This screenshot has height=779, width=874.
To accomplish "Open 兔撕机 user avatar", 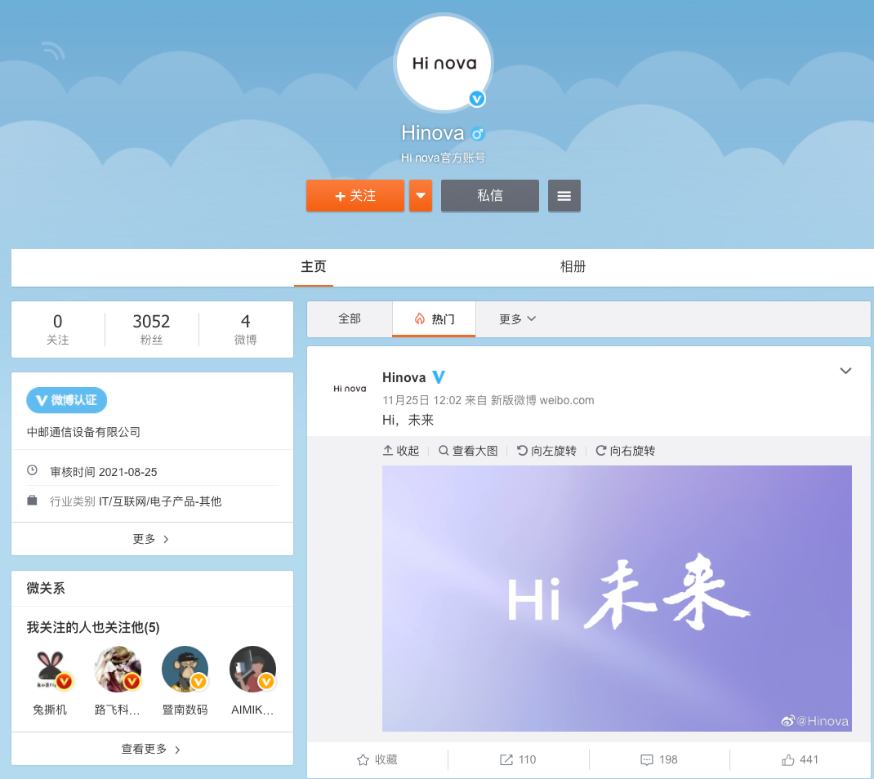I will click(x=50, y=670).
